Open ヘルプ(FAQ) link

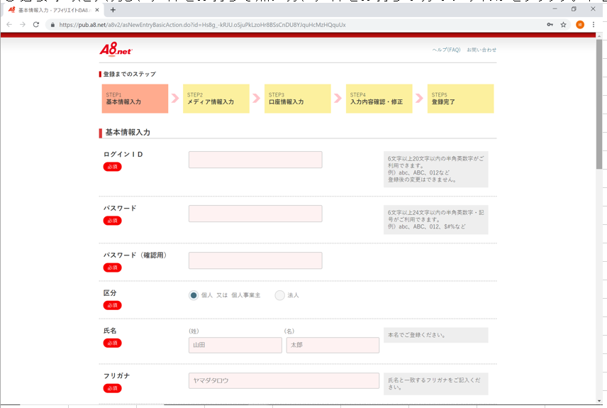446,50
